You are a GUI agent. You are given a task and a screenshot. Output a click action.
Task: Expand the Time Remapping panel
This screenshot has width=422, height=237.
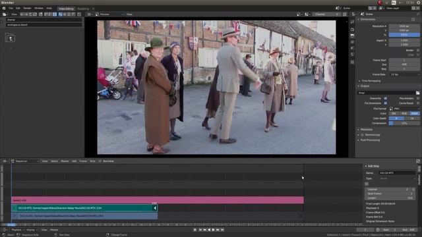[371, 81]
